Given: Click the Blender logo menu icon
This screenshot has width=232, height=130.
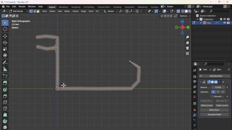Looking at the screenshot, I should point(3,6).
